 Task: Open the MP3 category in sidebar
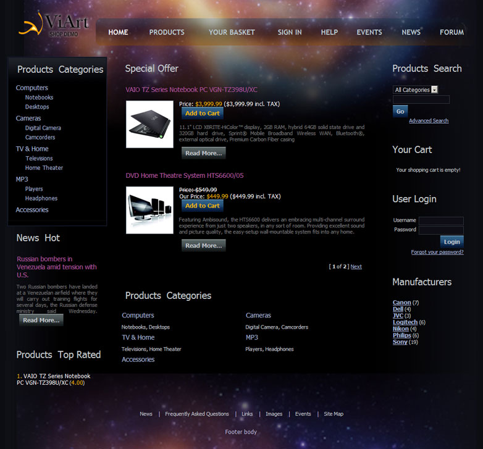[x=22, y=179]
